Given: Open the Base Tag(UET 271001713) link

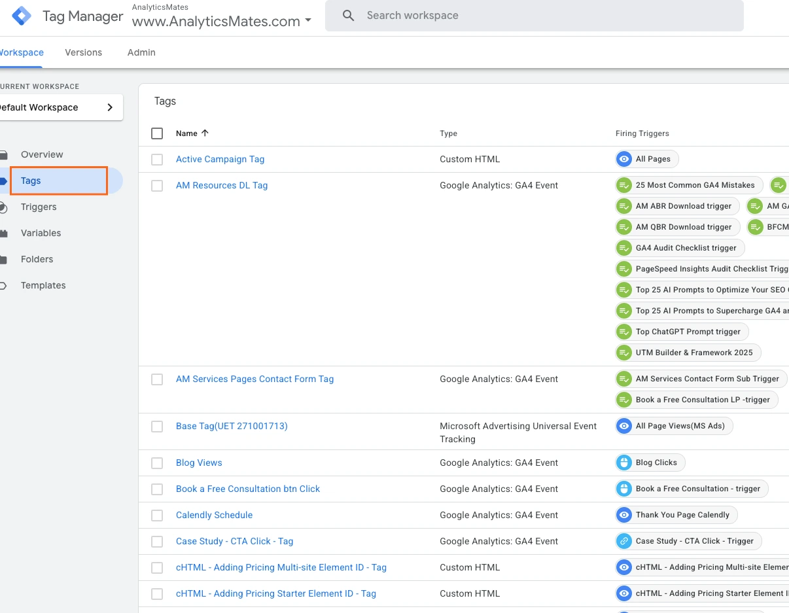Looking at the screenshot, I should tap(232, 426).
